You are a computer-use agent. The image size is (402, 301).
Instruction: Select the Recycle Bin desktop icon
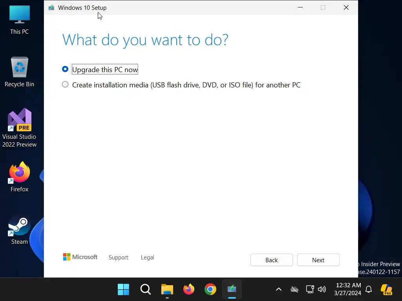(20, 72)
